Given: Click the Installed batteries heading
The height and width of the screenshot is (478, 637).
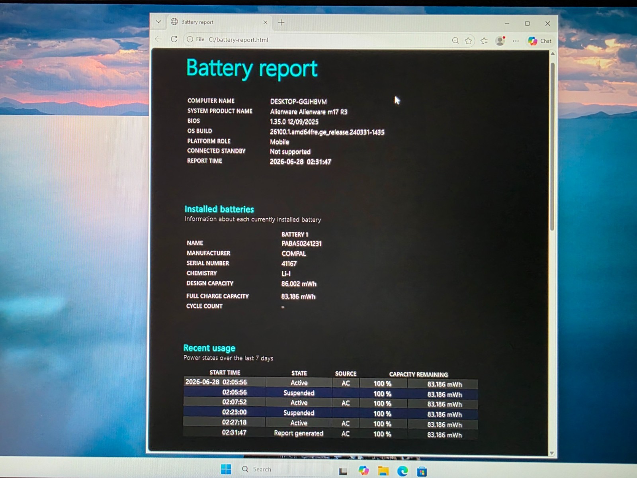Looking at the screenshot, I should click(219, 209).
